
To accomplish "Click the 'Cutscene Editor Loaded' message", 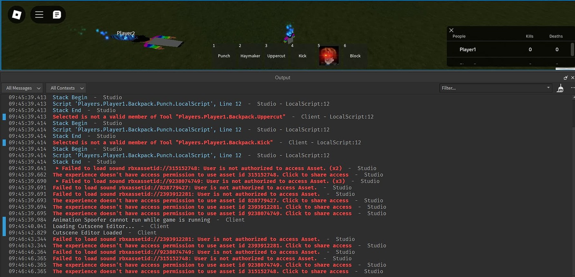I will 87,233.
